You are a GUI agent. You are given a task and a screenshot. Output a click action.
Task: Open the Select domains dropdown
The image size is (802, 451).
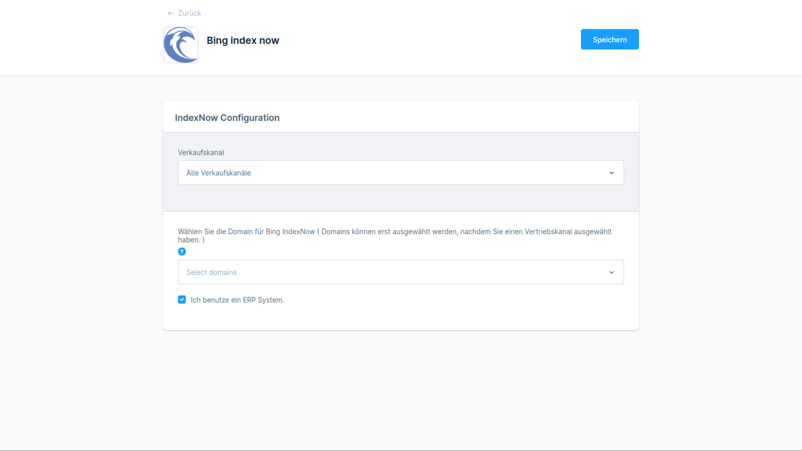400,272
